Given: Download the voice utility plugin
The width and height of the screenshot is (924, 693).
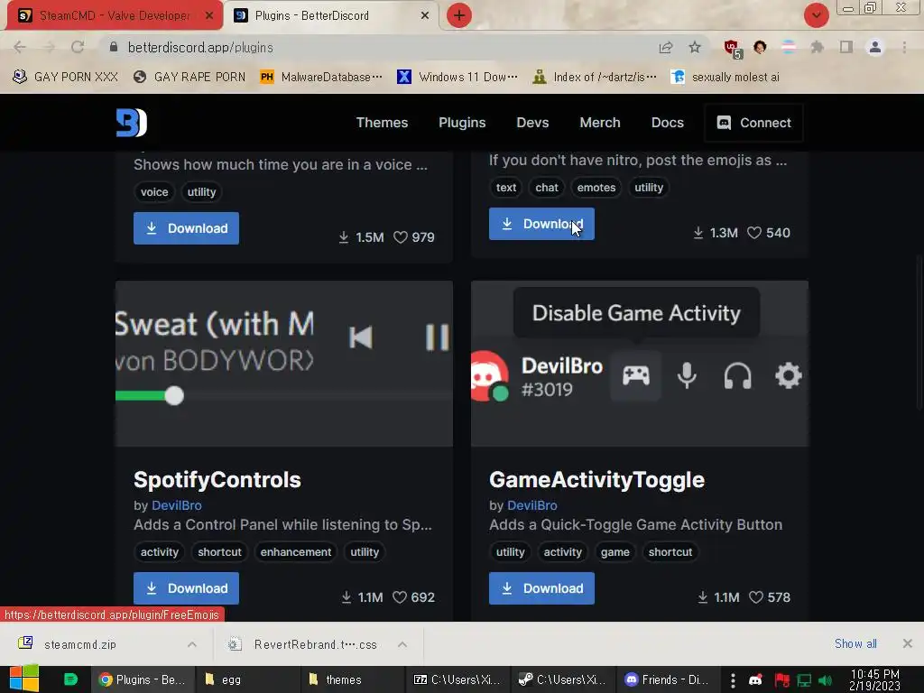Looking at the screenshot, I should pos(186,228).
